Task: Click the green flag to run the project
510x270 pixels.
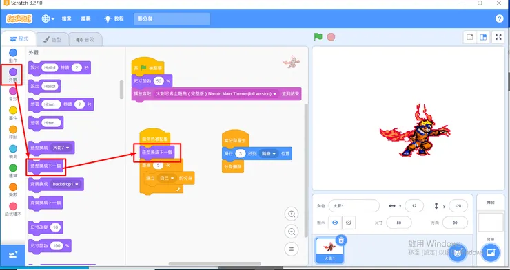Action: pos(318,37)
